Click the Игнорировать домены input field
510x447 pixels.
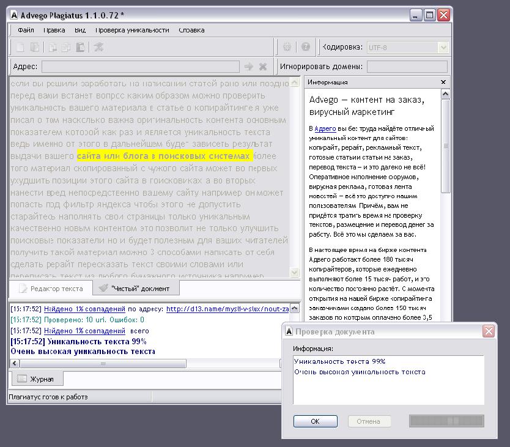click(407, 67)
